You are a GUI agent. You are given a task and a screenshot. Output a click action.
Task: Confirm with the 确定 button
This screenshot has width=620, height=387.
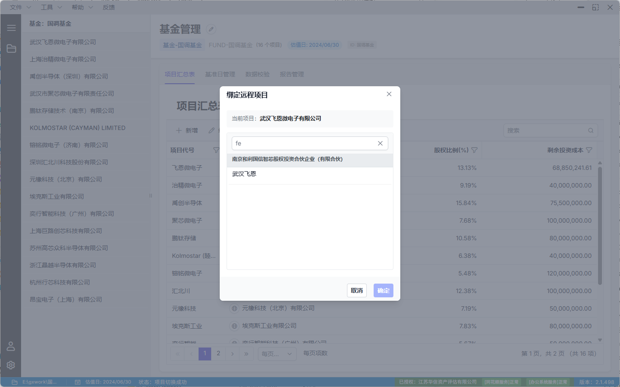pyautogui.click(x=384, y=290)
